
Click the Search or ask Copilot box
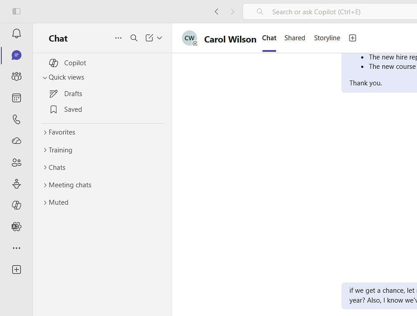(x=330, y=12)
